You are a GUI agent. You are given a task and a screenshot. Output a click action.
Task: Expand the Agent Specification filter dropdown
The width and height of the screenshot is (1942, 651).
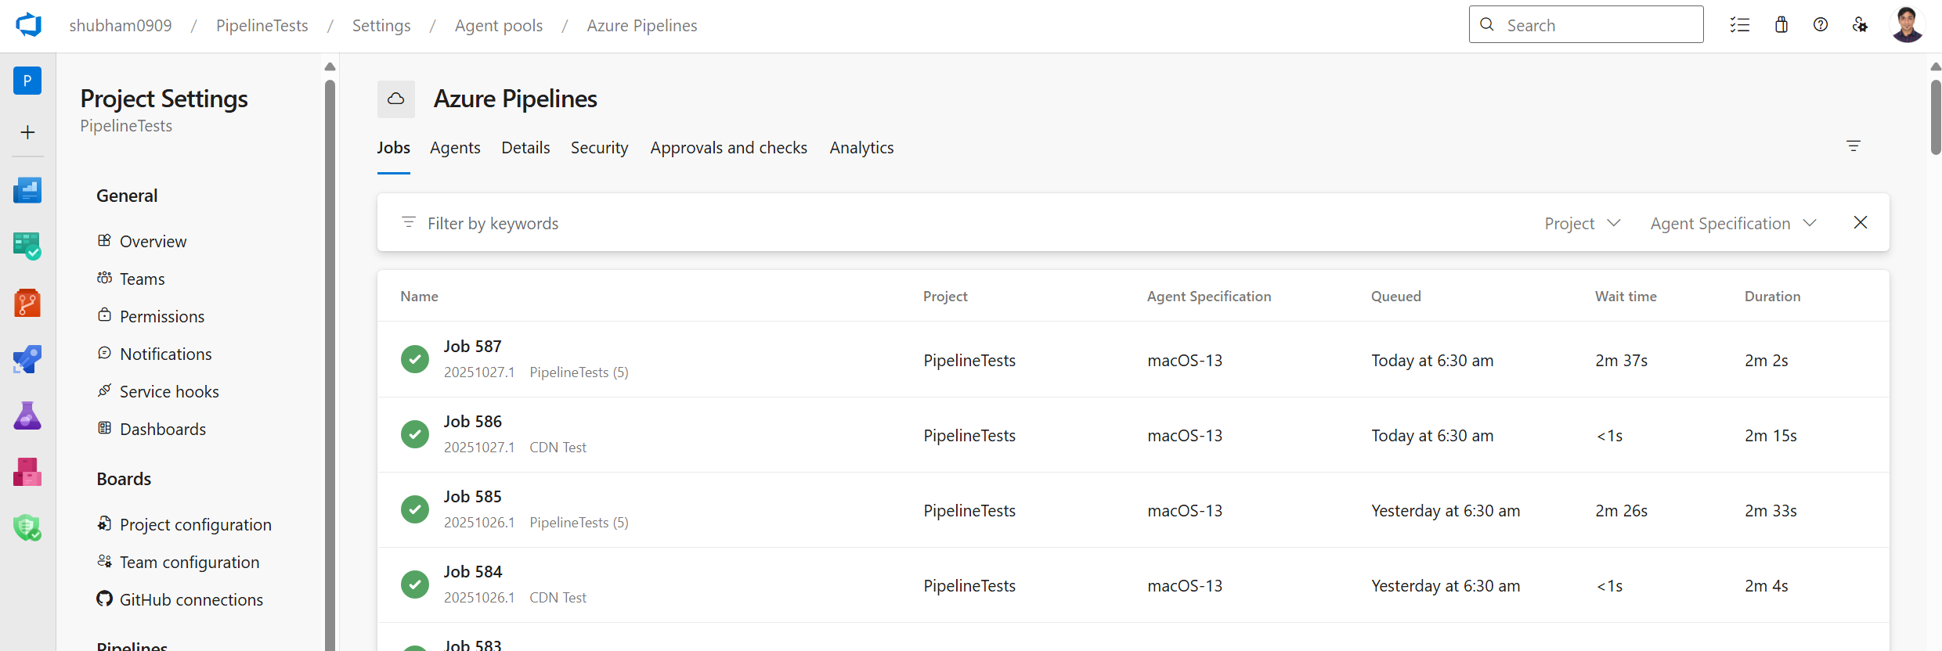point(1733,224)
